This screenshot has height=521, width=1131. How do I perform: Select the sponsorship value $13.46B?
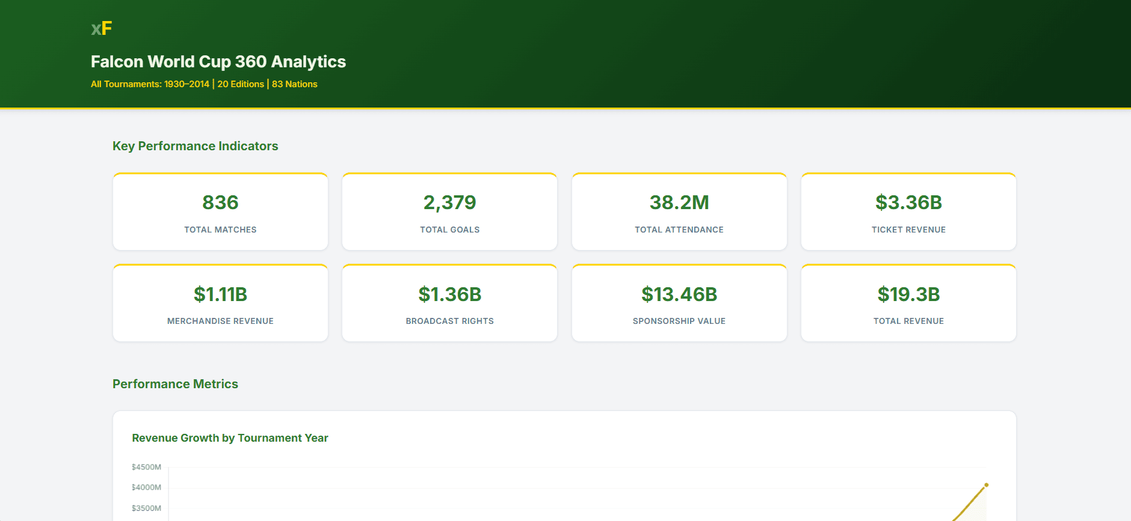tap(679, 294)
